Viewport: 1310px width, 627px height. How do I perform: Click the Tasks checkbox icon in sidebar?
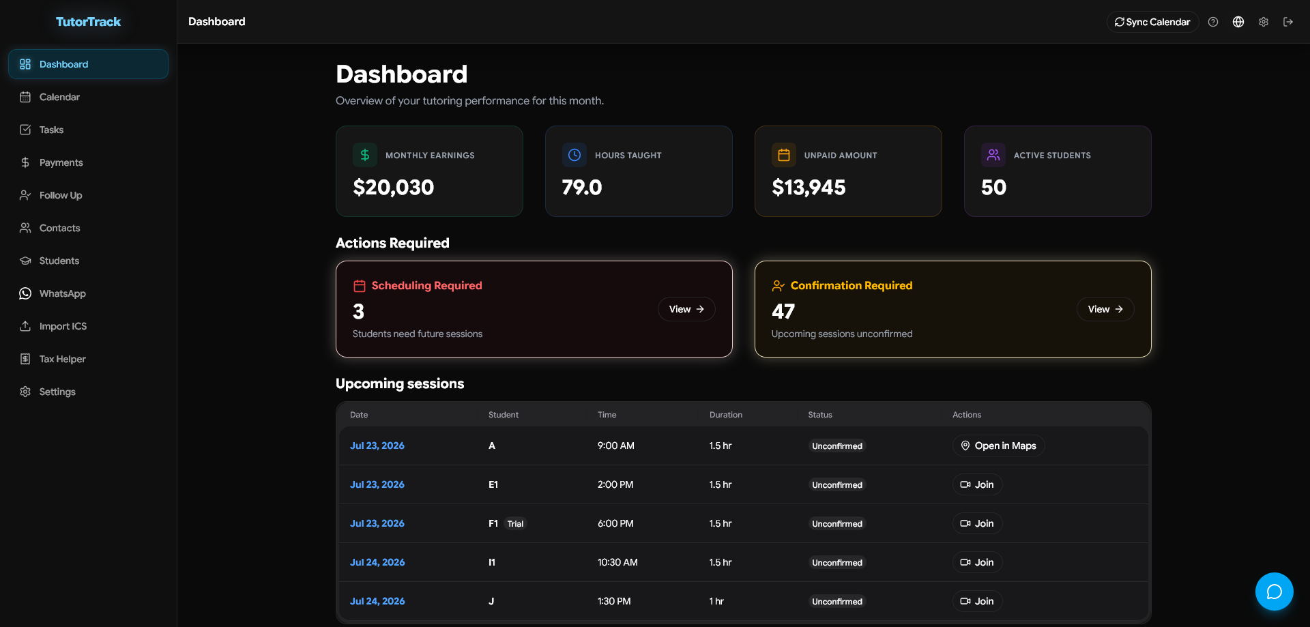click(25, 130)
